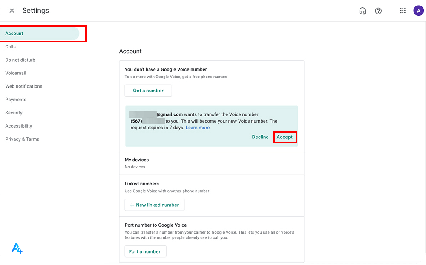The width and height of the screenshot is (426, 265).
Task: Decline the number transfer request
Action: click(260, 137)
